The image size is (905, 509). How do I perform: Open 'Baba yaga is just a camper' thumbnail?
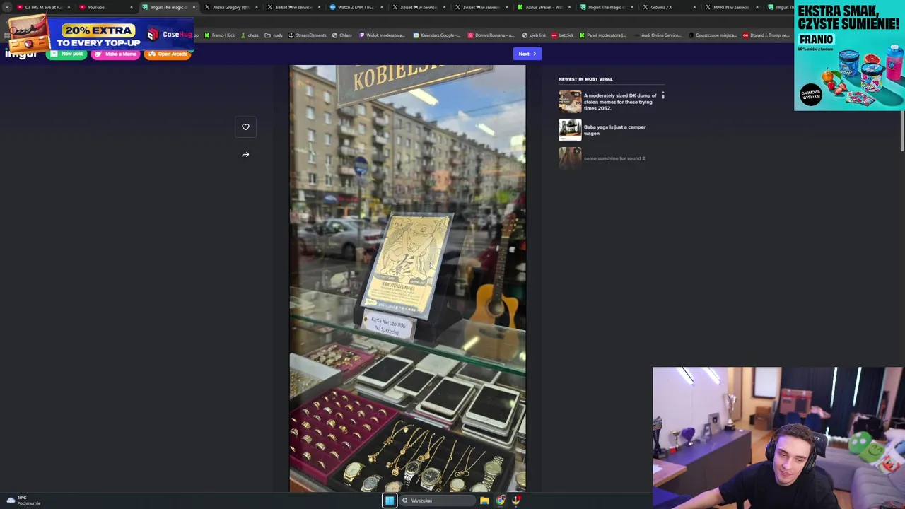[x=570, y=130]
